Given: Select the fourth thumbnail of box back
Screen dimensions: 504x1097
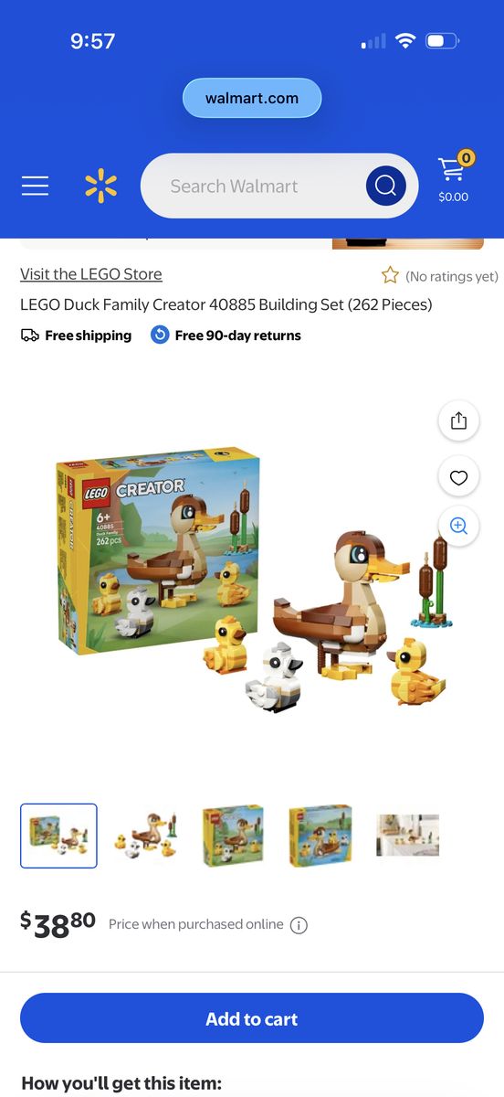Looking at the screenshot, I should 320,836.
